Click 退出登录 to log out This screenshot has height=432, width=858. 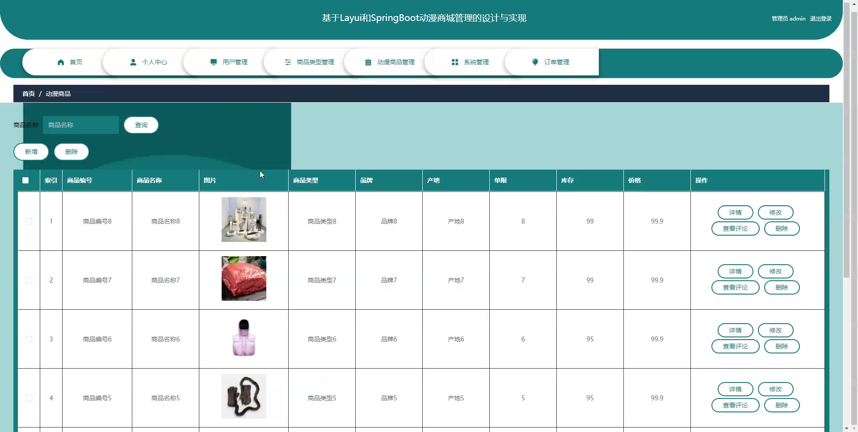click(821, 19)
